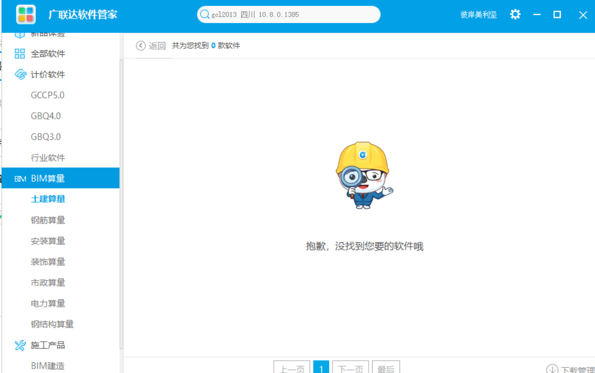Click the 全部软件 grid icon

pyautogui.click(x=20, y=54)
